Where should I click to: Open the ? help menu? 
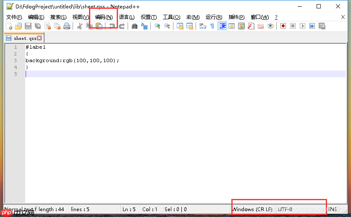tap(276, 17)
